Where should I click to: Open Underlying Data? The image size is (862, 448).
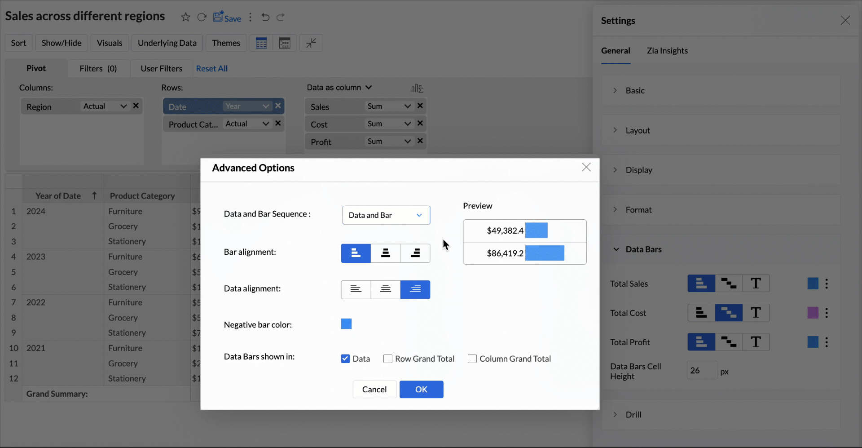[167, 43]
